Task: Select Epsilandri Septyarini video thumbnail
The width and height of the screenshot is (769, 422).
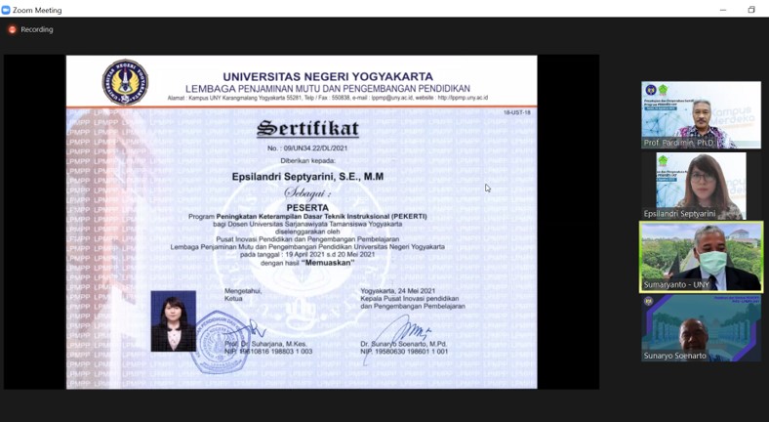Action: (702, 186)
